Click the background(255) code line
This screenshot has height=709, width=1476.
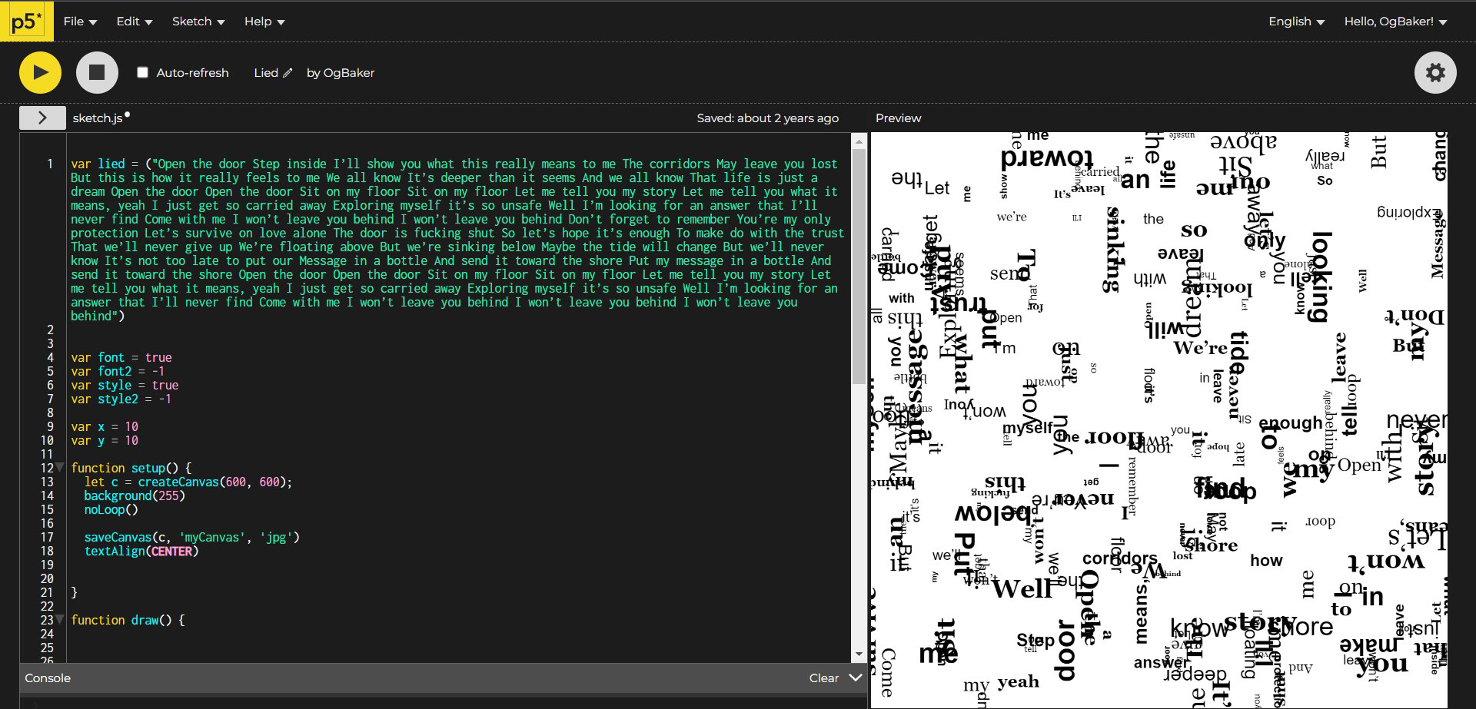pyautogui.click(x=135, y=495)
